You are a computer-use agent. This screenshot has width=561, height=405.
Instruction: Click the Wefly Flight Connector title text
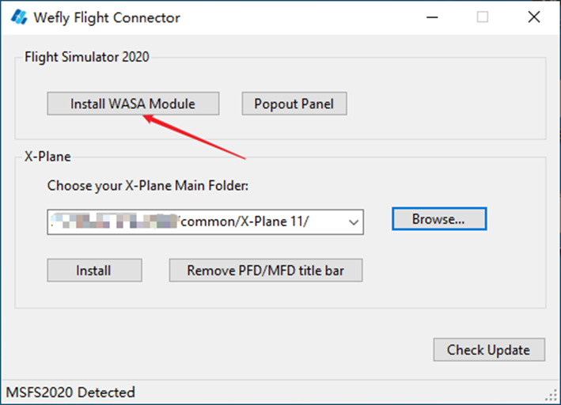(x=107, y=17)
